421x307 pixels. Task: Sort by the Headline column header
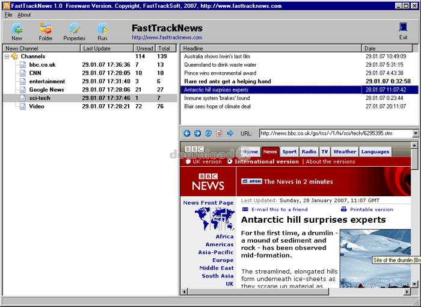click(x=271, y=48)
